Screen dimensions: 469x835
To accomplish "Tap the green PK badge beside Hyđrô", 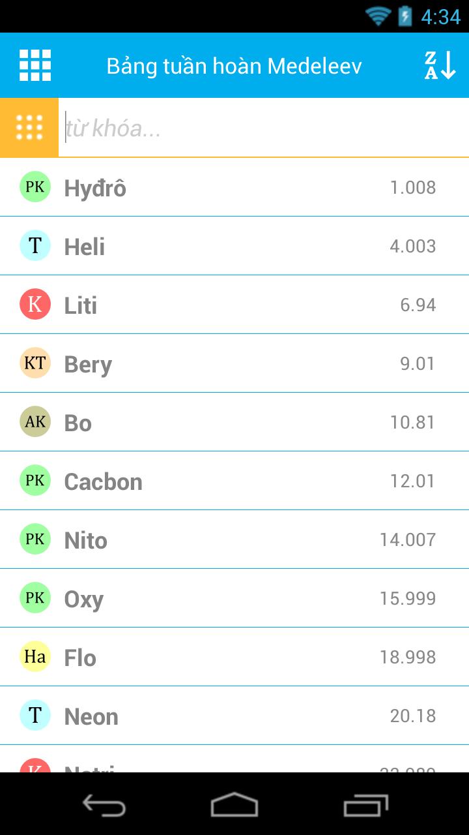I will coord(35,187).
